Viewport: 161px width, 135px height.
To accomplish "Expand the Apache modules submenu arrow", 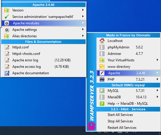I will tap(83, 23).
